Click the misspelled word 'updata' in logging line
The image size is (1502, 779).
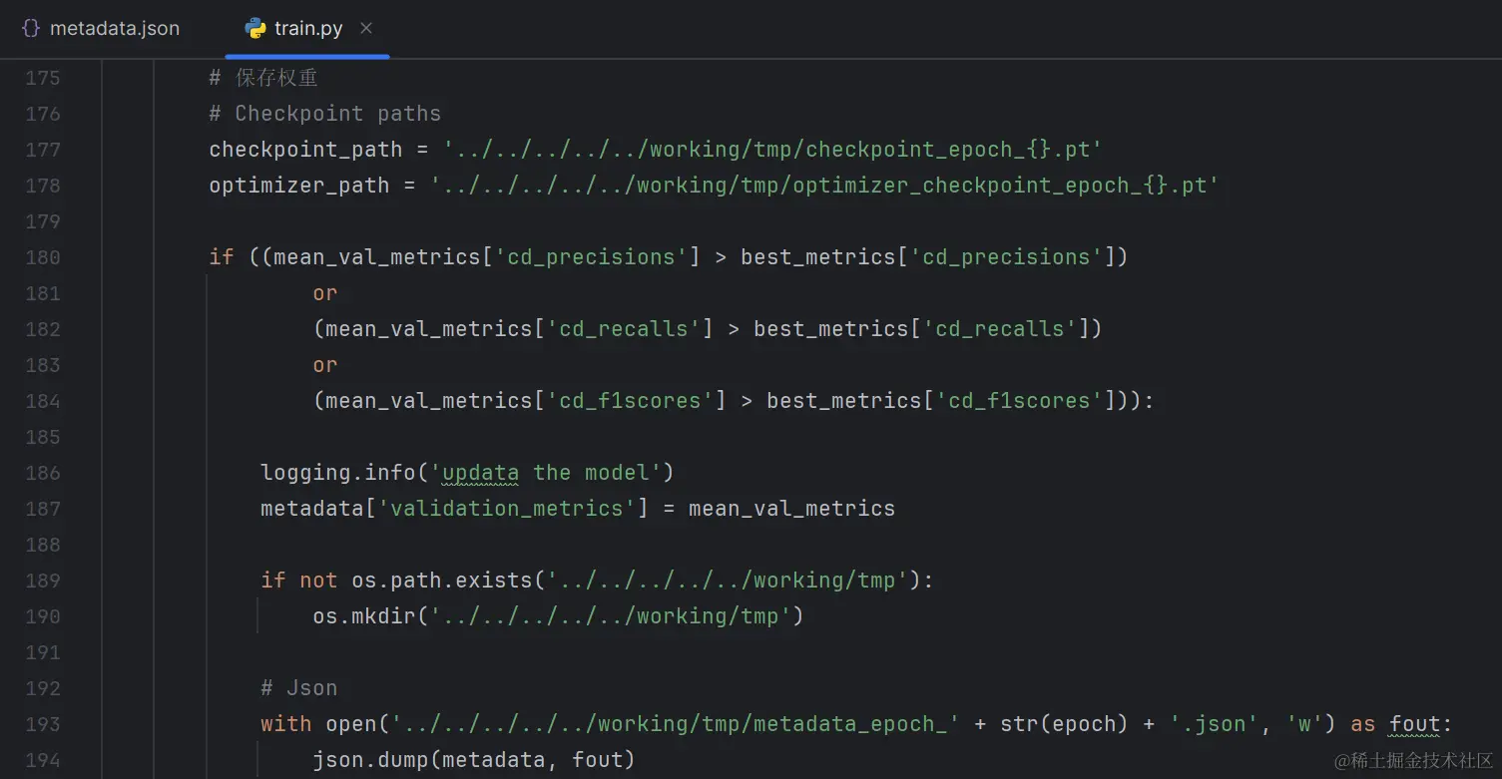[480, 473]
